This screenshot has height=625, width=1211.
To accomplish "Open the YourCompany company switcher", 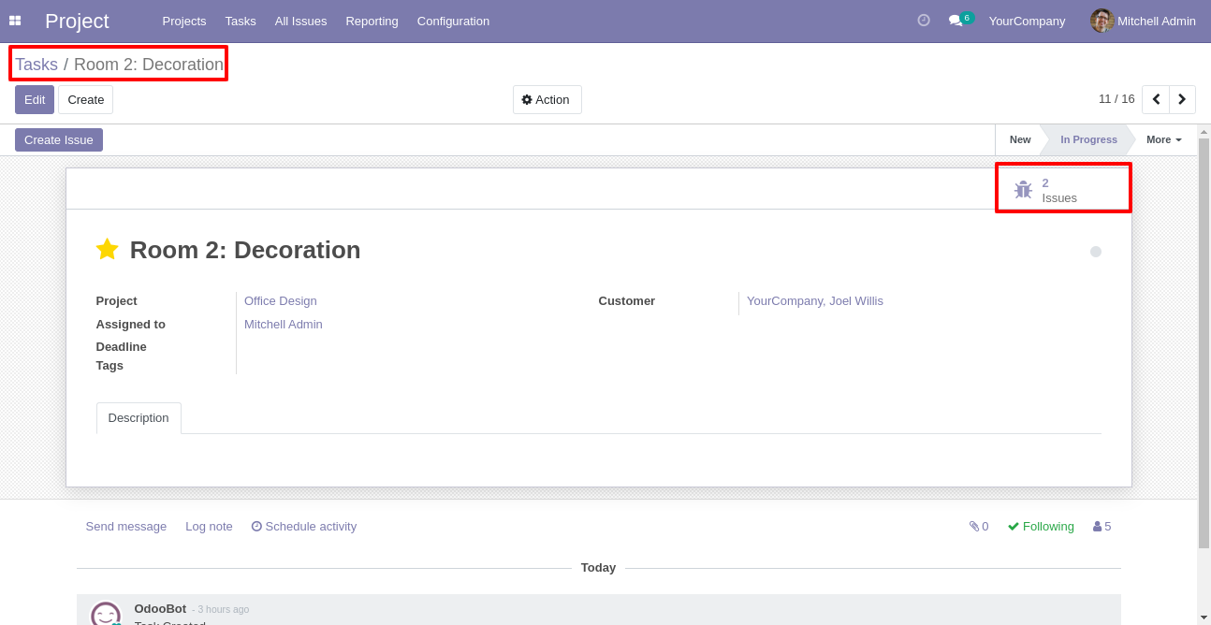I will 1027,21.
